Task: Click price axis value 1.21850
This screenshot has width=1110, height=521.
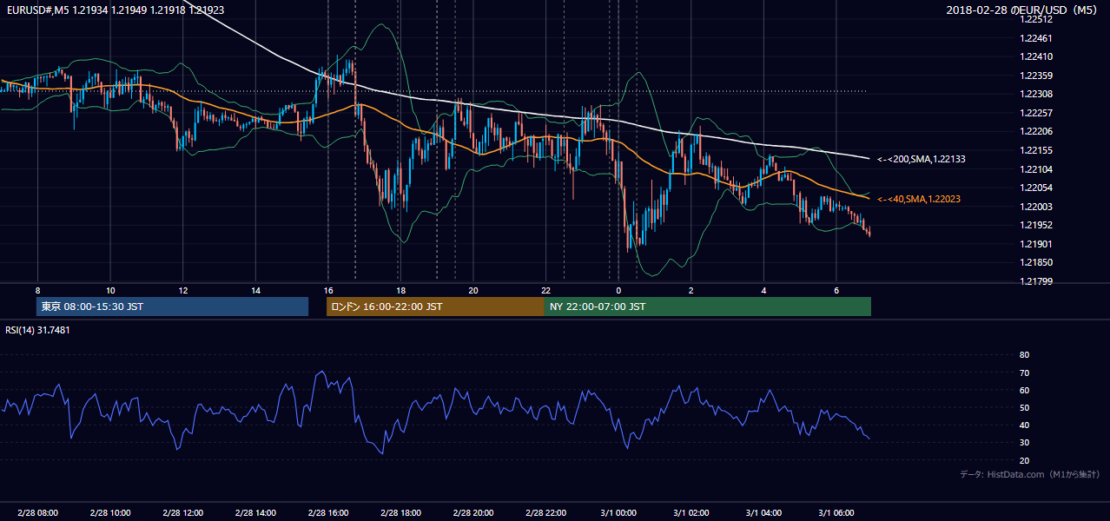Action: pyautogui.click(x=1035, y=262)
